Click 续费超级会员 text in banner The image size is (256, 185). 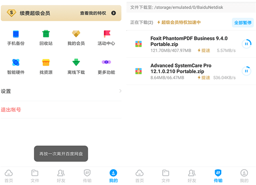click(35, 13)
